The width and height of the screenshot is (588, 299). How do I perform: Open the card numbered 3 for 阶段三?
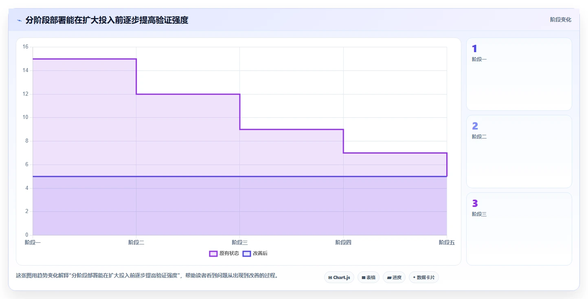[x=519, y=229]
